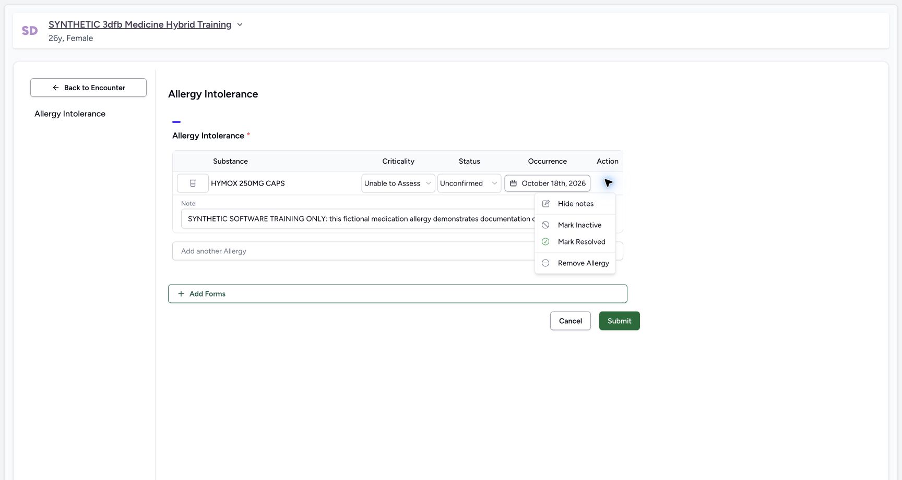The image size is (902, 480).
Task: Submit the allergy intolerance form
Action: point(620,321)
